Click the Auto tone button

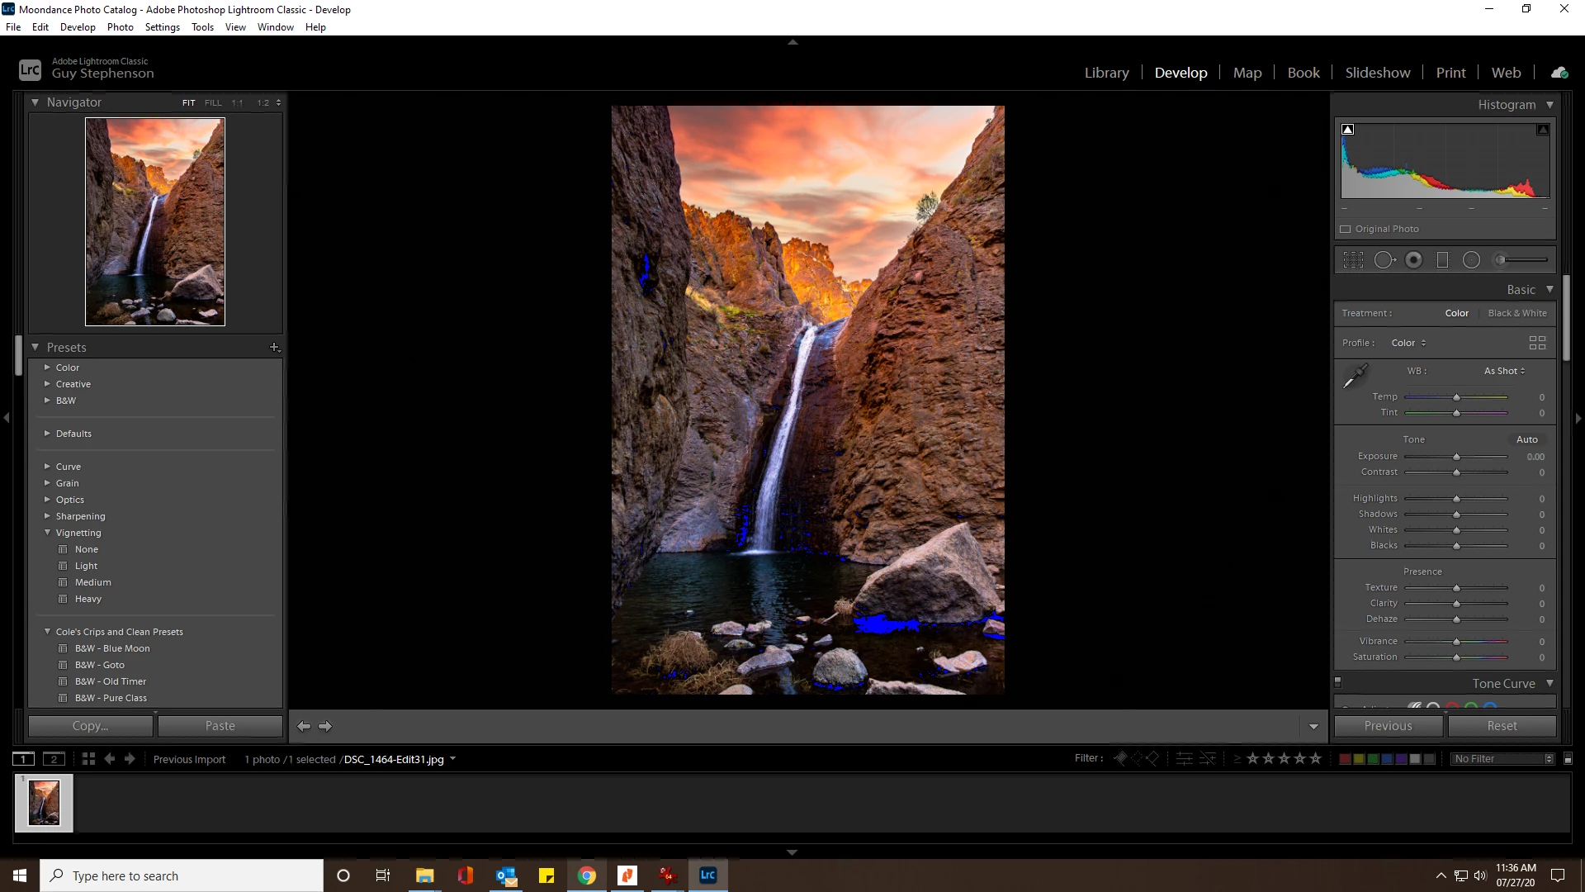1526,439
